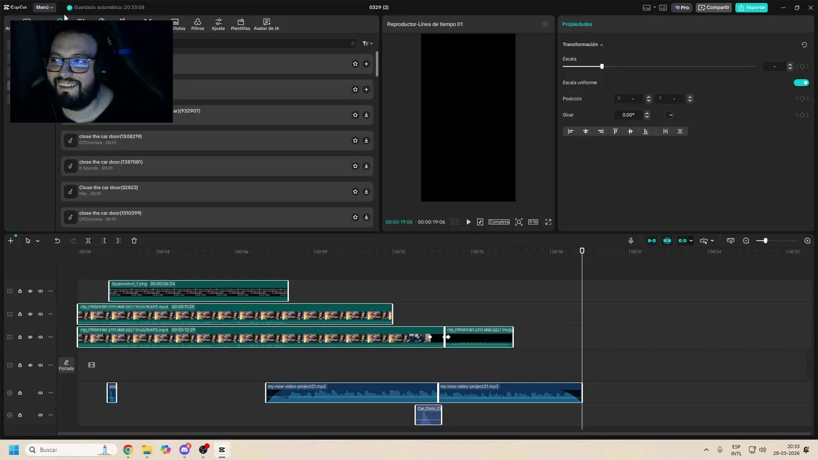818x460 pixels.
Task: Click the microphone record voiceover icon
Action: point(631,241)
